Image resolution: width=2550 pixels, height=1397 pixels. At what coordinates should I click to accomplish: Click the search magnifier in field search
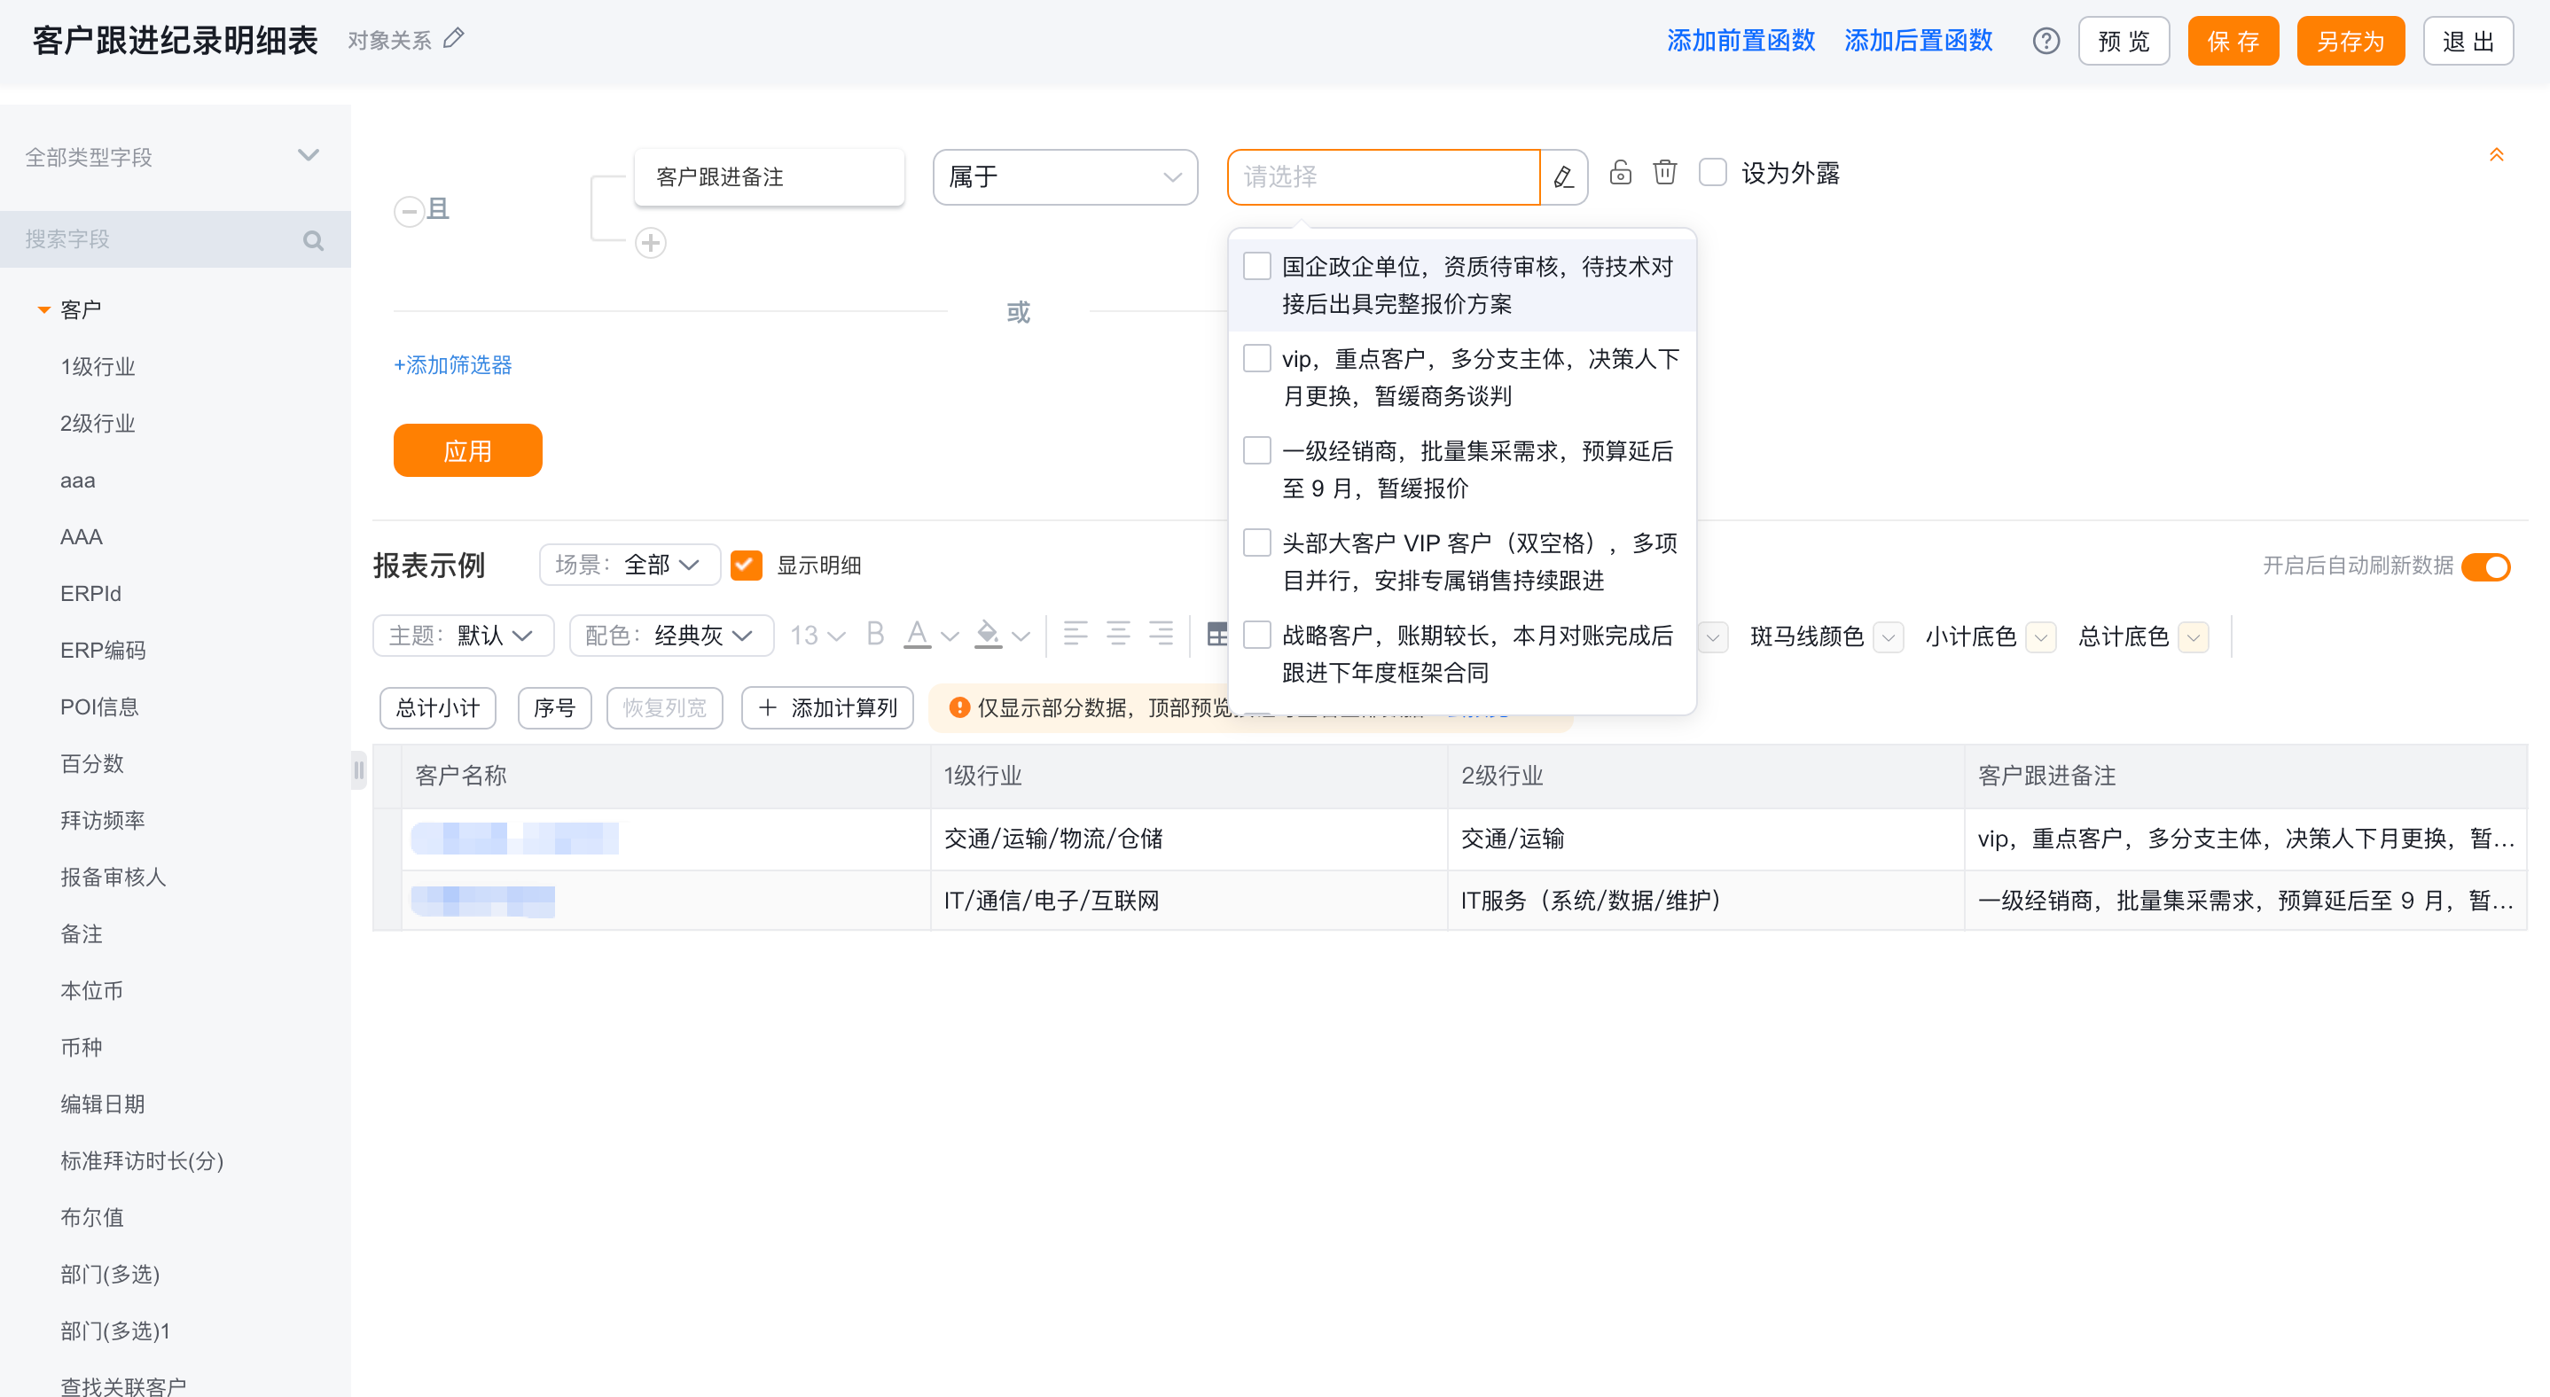[x=314, y=239]
